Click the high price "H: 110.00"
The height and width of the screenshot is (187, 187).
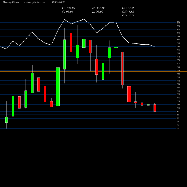point(99,8)
